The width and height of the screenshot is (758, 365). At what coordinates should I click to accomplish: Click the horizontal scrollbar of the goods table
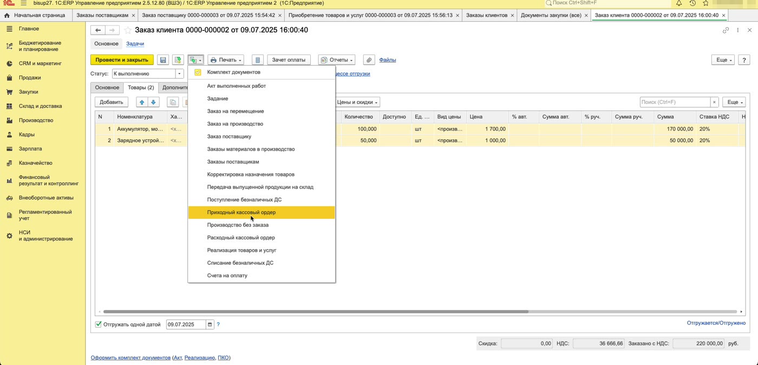(x=316, y=312)
